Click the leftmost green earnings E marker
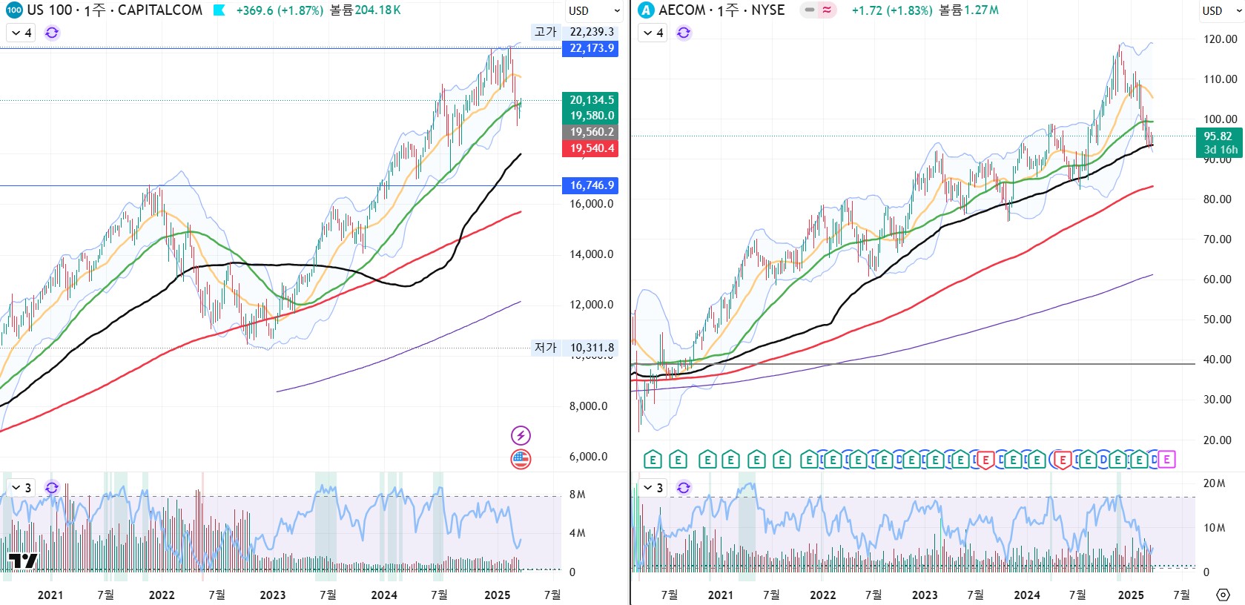 (x=653, y=460)
